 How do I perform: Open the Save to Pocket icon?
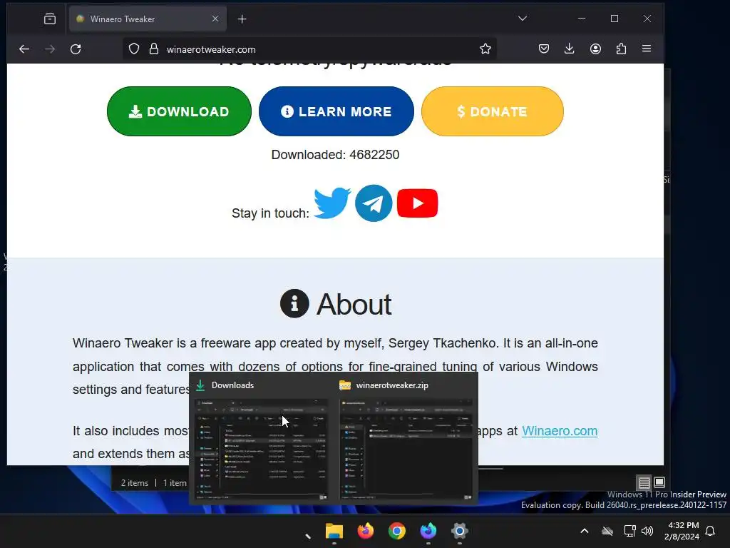[544, 49]
